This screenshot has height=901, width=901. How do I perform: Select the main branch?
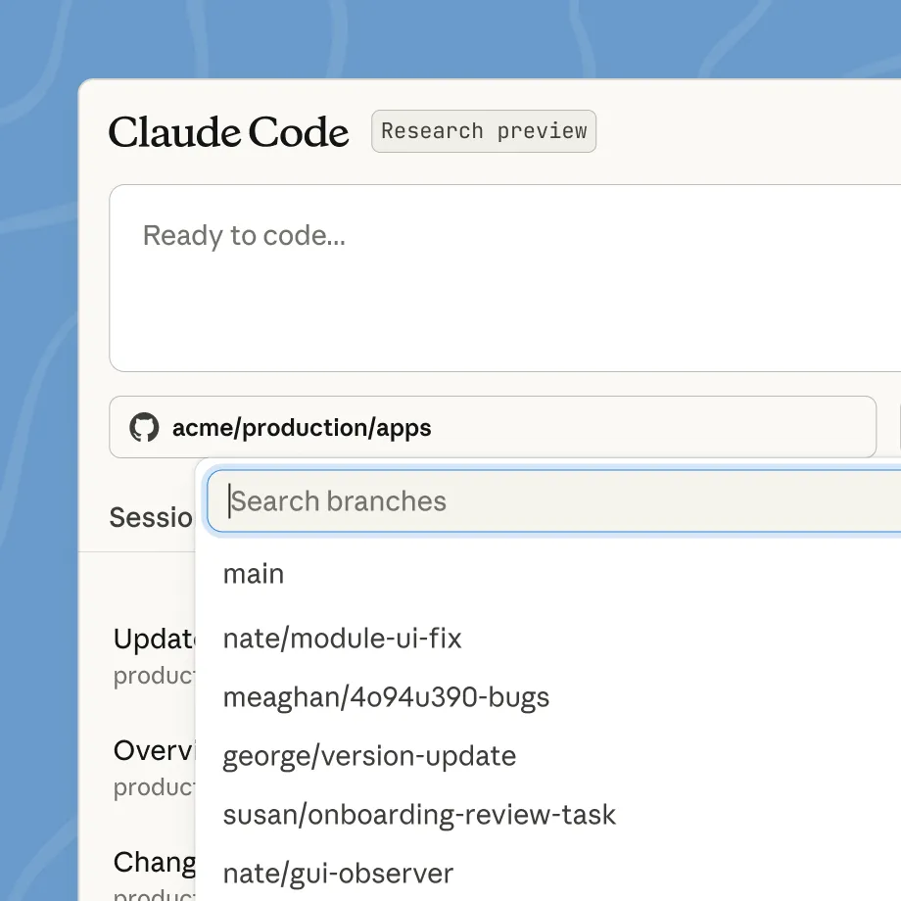[254, 574]
